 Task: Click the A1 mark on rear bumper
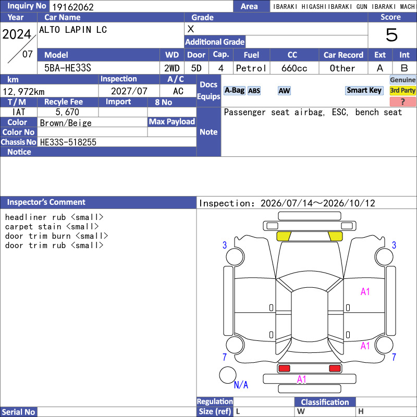(x=302, y=379)
